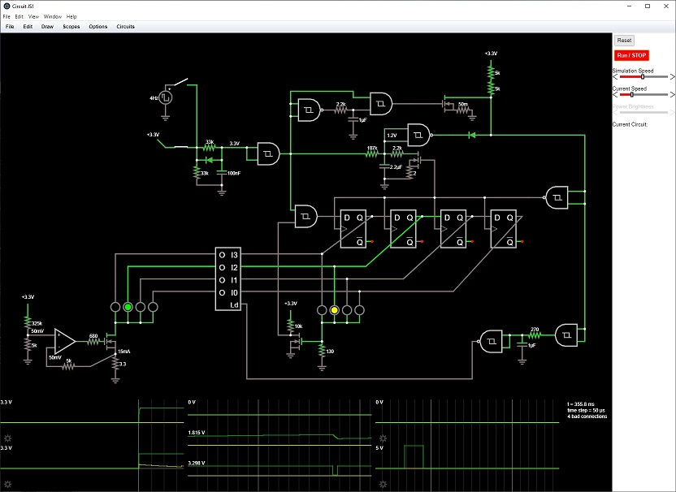Viewport: 676px width, 492px height.
Task: Open the gear settings of the top-left scope
Action: (7, 438)
